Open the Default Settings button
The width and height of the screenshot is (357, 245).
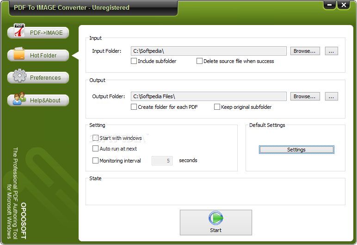pyautogui.click(x=296, y=150)
